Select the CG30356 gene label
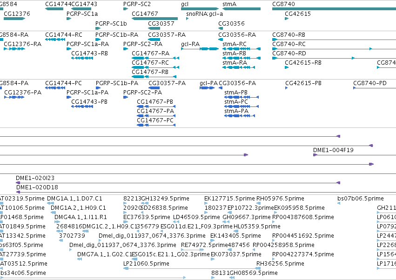 coord(231,23)
